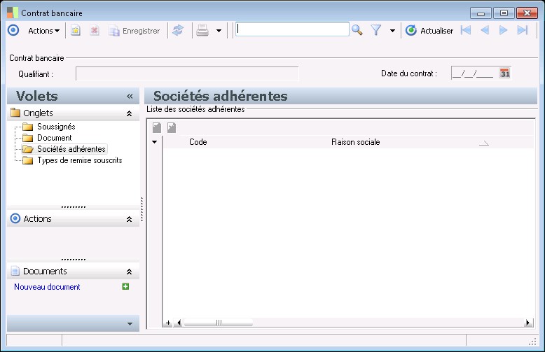This screenshot has width=545, height=352.
Task: Sort by the Code column header
Action: (198, 142)
